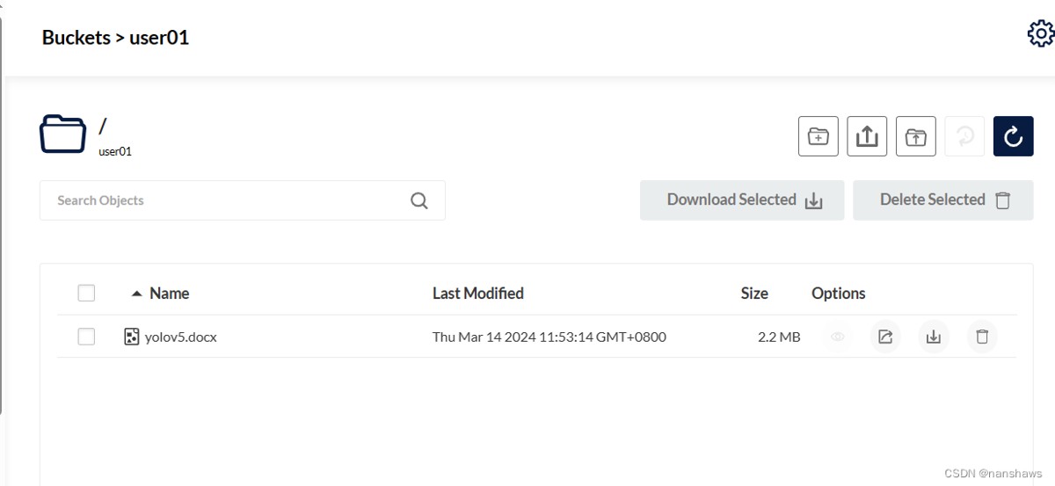Click the rewind bucket icon

pos(964,136)
